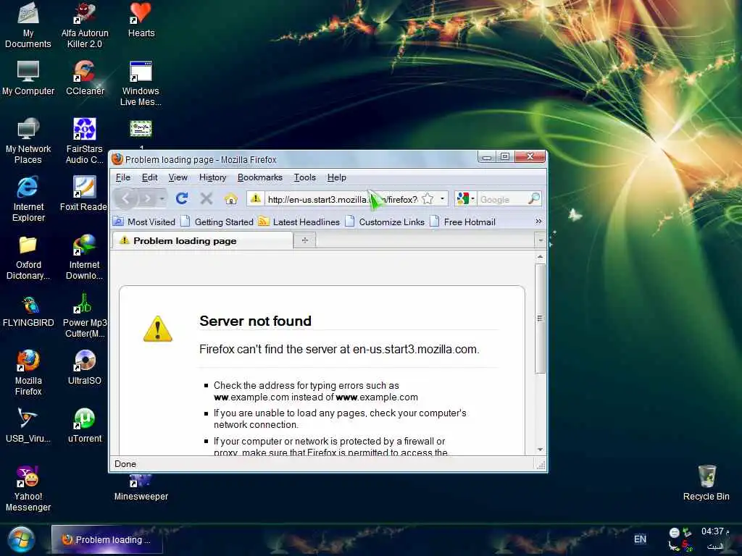742x556 pixels.
Task: Open the Alfa Autorun Killer 2.0 desktop icon
Action: click(85, 25)
